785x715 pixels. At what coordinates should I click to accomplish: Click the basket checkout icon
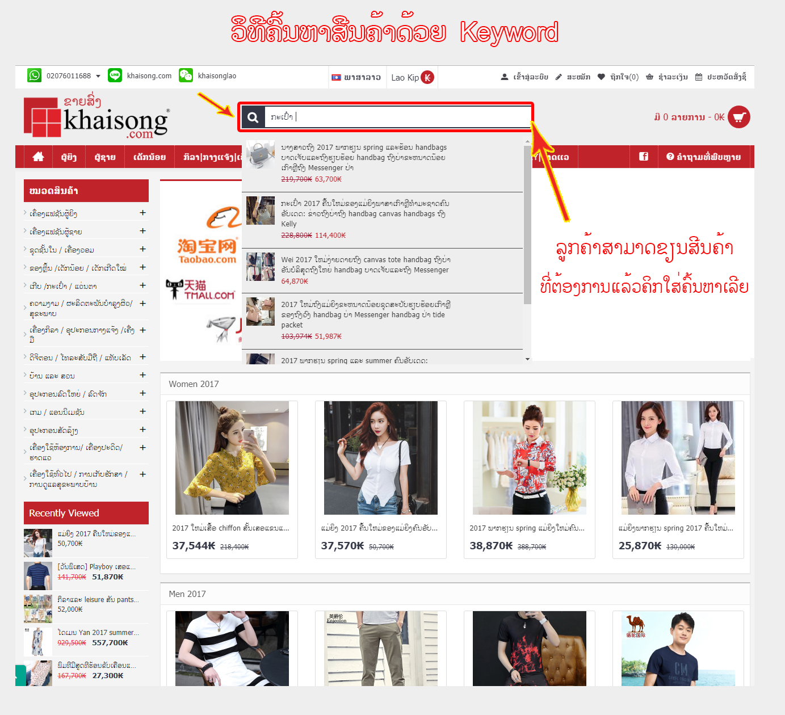[649, 77]
